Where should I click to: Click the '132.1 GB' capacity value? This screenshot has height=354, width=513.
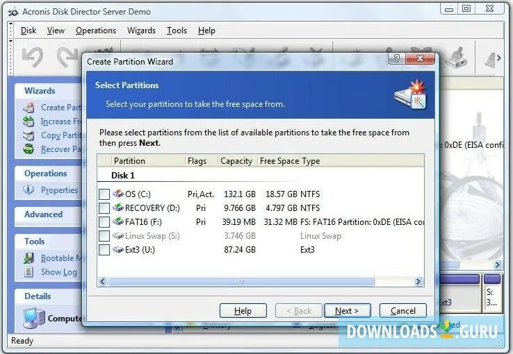pyautogui.click(x=240, y=194)
